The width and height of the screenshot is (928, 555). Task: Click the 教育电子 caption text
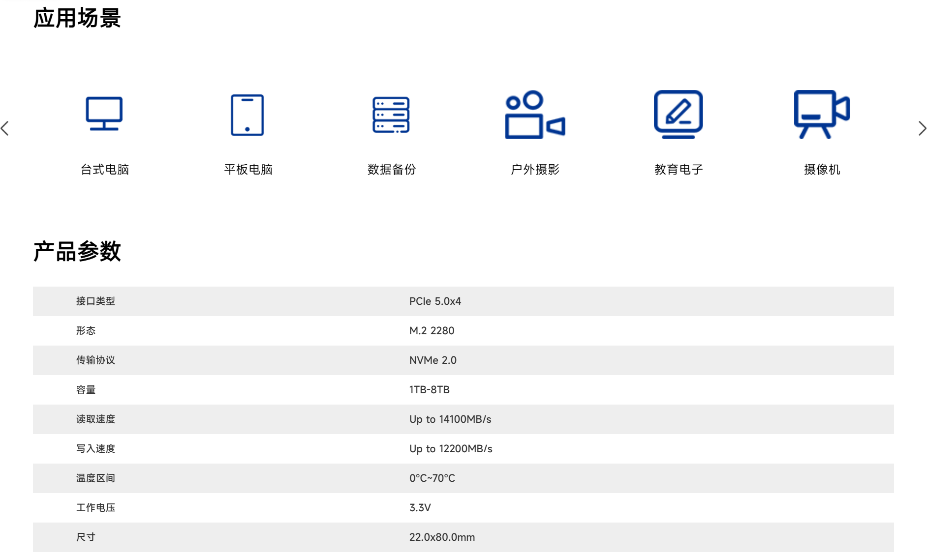(x=679, y=170)
